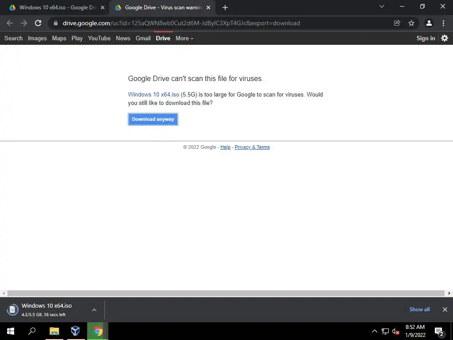Open the Help link in footer
453x340 pixels.
225,147
